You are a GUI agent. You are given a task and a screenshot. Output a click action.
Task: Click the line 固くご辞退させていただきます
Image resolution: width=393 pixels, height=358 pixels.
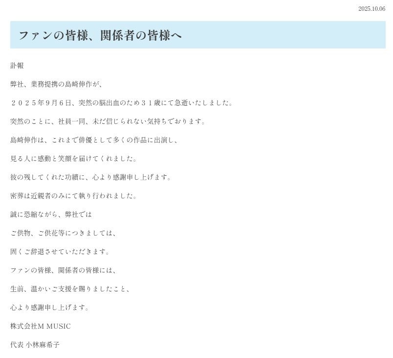point(60,252)
